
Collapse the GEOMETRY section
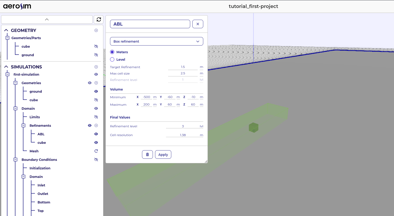(x=6, y=30)
